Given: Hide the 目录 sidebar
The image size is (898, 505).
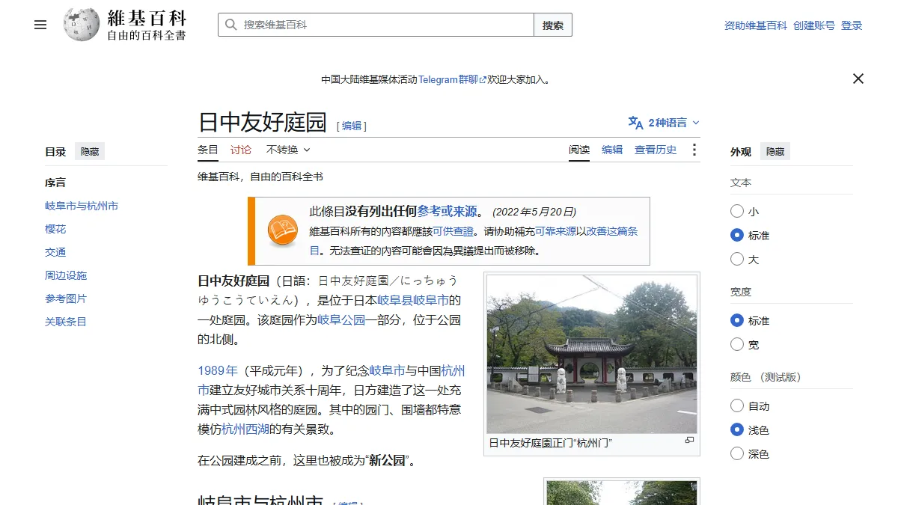Looking at the screenshot, I should click(90, 151).
